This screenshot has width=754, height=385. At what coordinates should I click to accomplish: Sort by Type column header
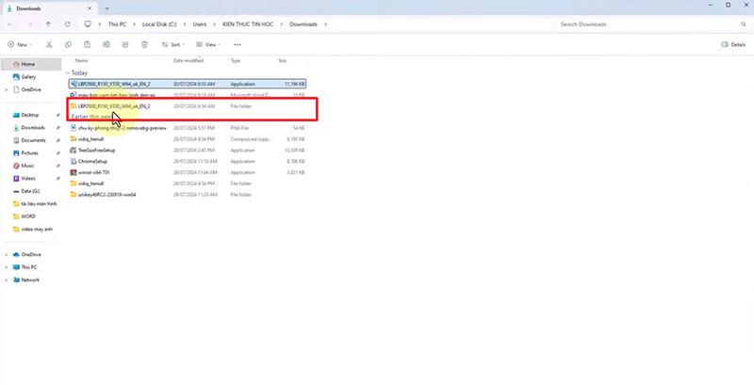(x=235, y=60)
